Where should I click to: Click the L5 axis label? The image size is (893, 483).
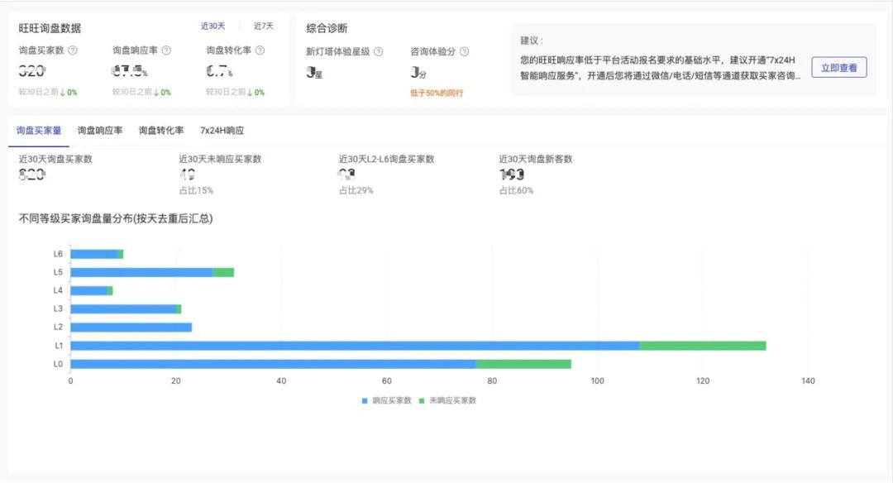(58, 272)
